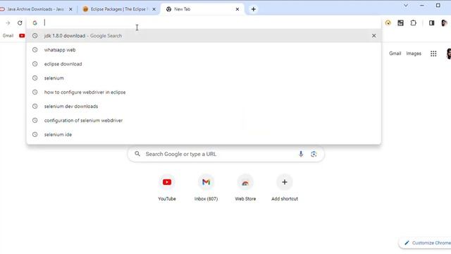The image size is (451, 254).
Task: Choose how to configure webdriver in eclipse
Action: 204,92
